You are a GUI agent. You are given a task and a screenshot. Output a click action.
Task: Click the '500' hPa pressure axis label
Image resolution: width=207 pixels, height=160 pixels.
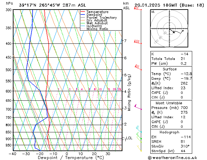pos(9,70)
